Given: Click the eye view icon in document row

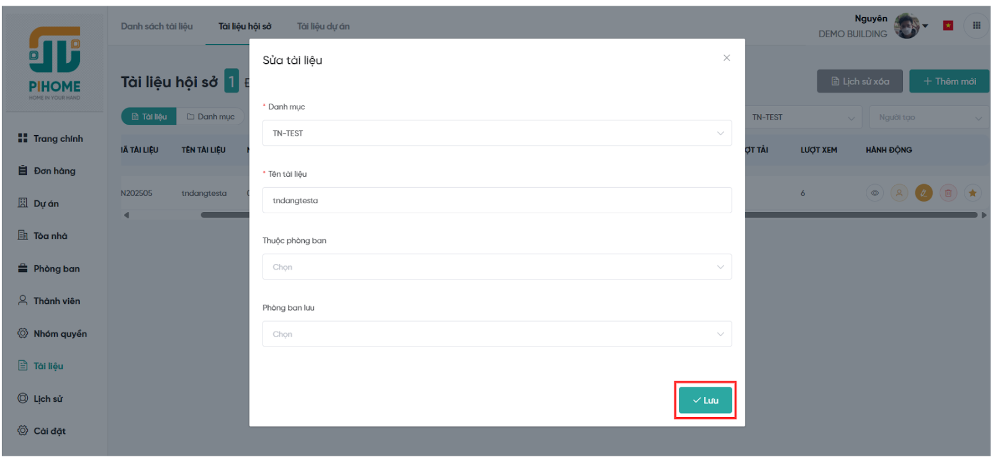Looking at the screenshot, I should (874, 193).
